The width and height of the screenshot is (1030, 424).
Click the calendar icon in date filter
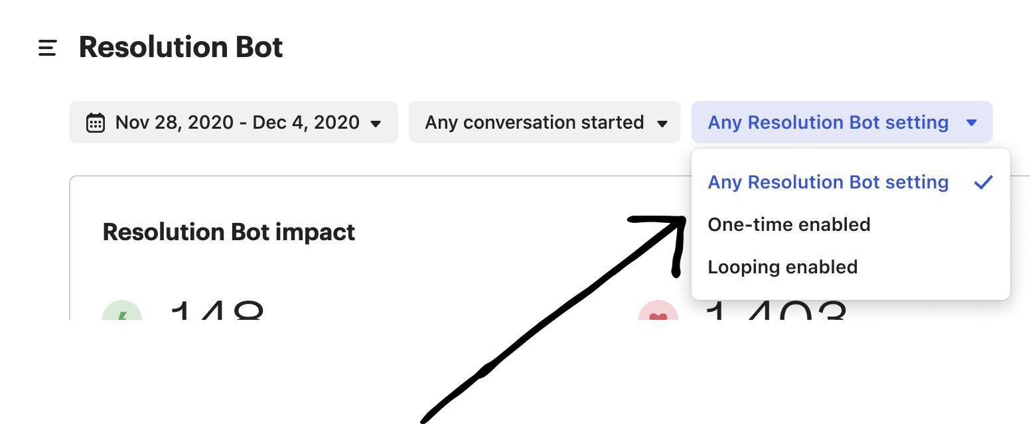point(96,123)
